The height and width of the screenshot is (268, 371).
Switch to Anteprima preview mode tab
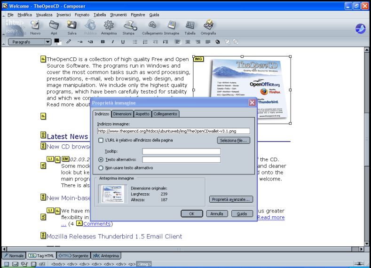coord(106,256)
